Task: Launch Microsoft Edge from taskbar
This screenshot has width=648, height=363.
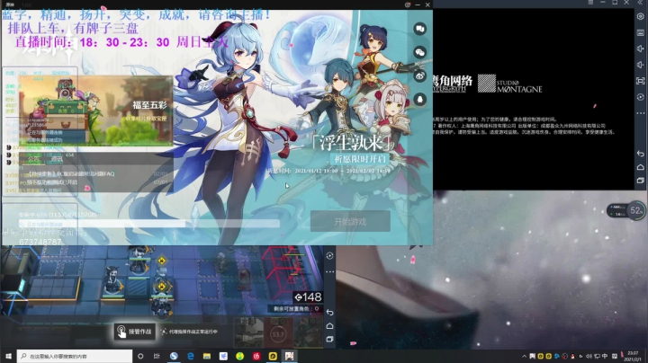Action: (190, 356)
